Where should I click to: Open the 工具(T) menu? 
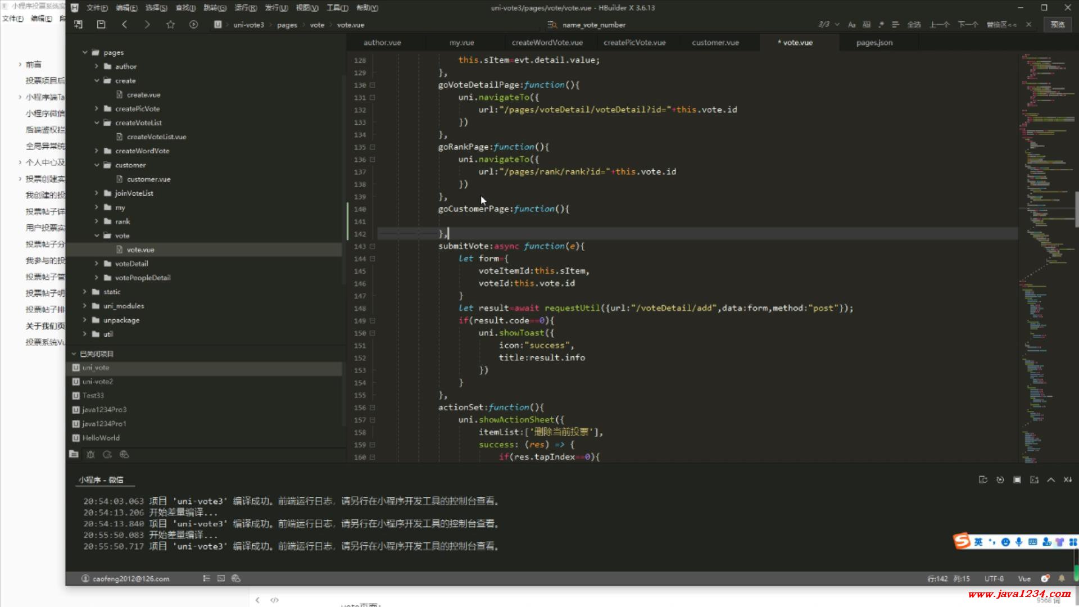[x=337, y=8]
